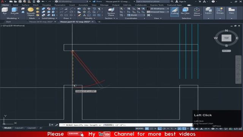Image resolution: width=243 pixels, height=137 pixels.
Task: Open the Home ribbon tab
Action: pos(6,5)
